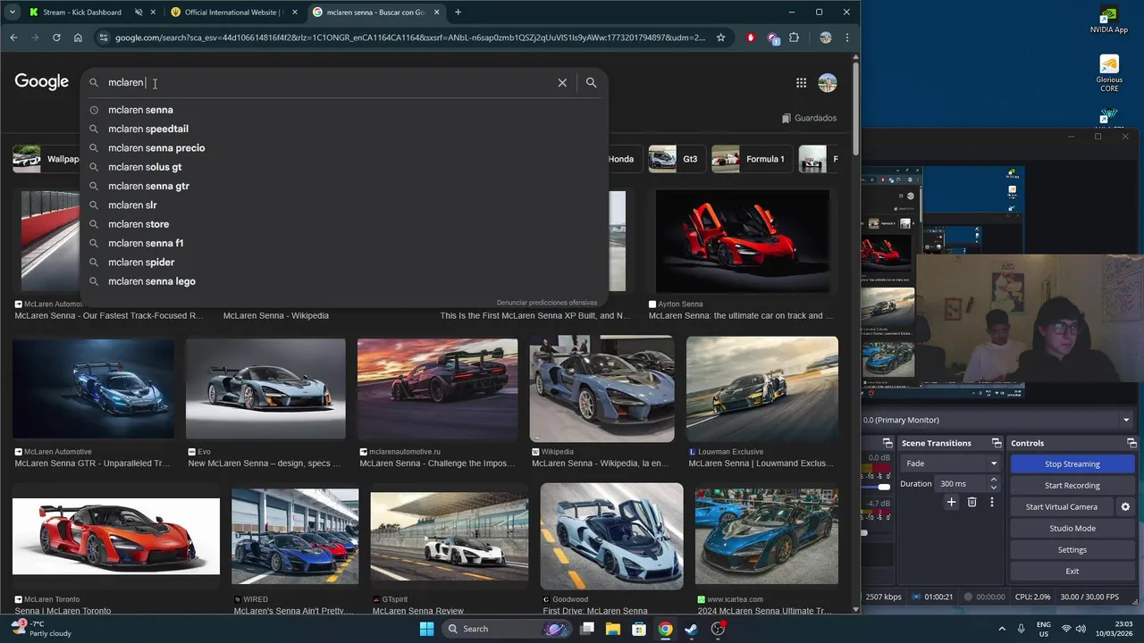Open OBS Studio from the taskbar
Screen dimensions: 1144x643
click(x=718, y=629)
